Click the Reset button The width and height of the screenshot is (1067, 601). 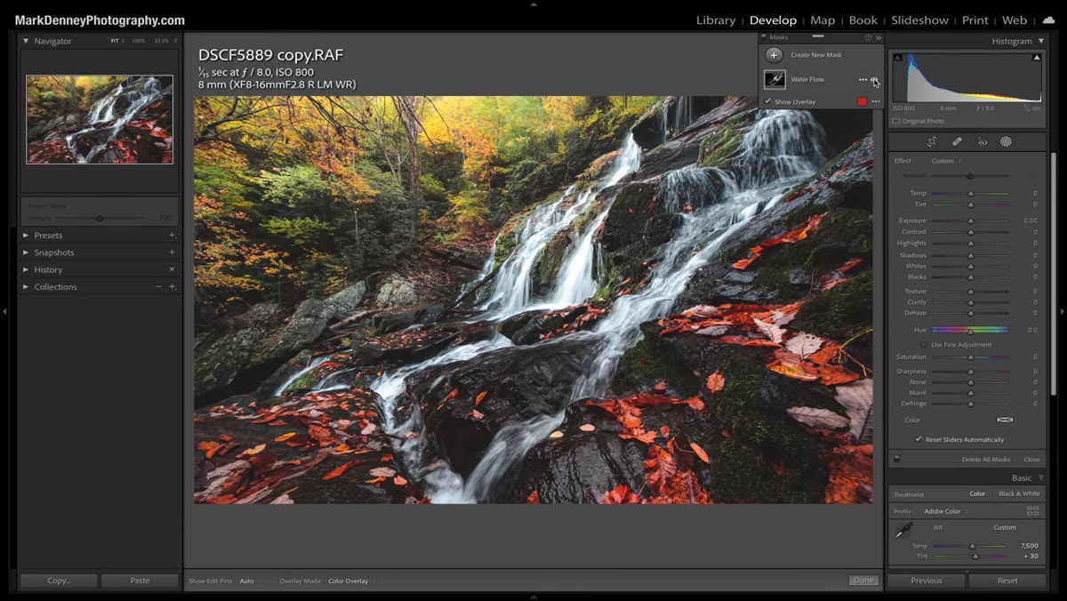click(x=1007, y=581)
